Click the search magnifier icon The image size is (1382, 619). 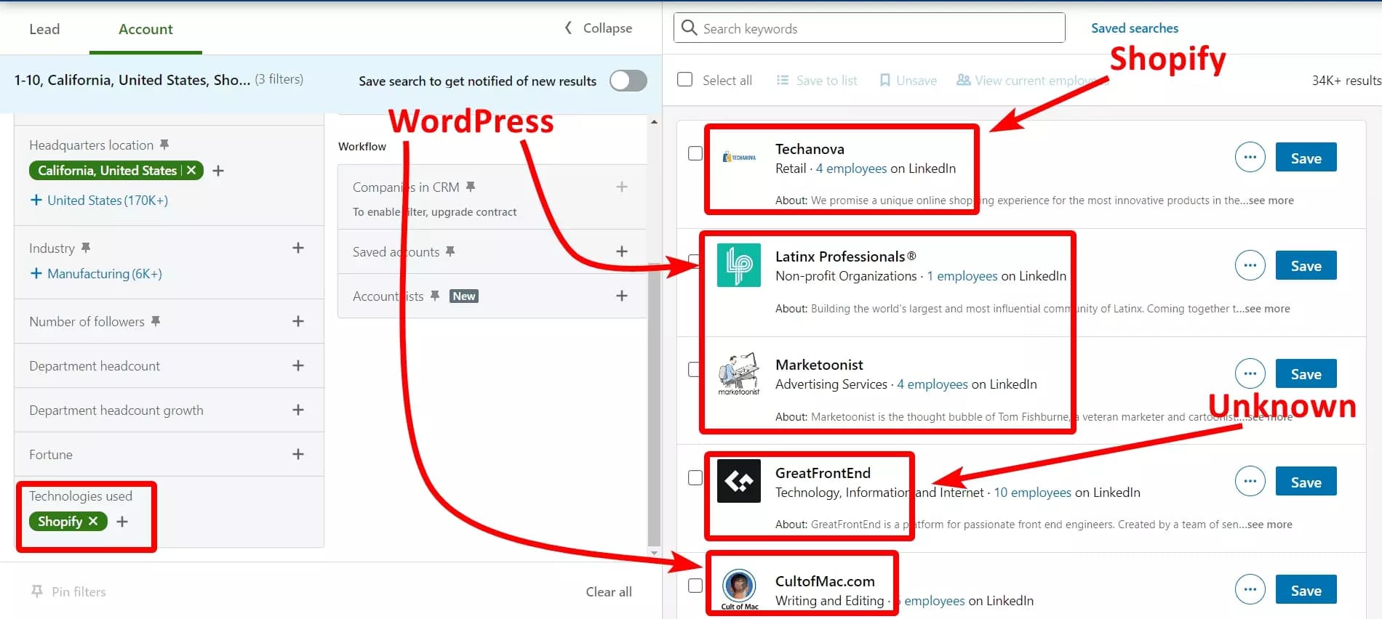pyautogui.click(x=689, y=28)
